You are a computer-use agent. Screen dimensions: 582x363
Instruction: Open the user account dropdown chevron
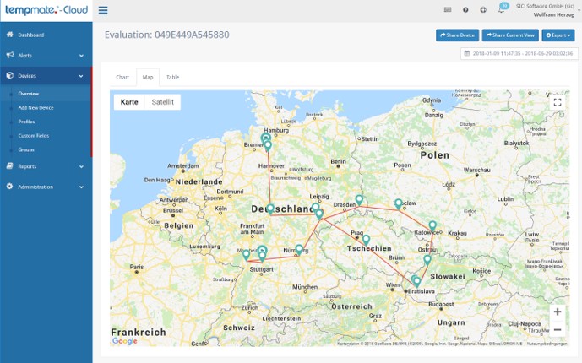(579, 10)
